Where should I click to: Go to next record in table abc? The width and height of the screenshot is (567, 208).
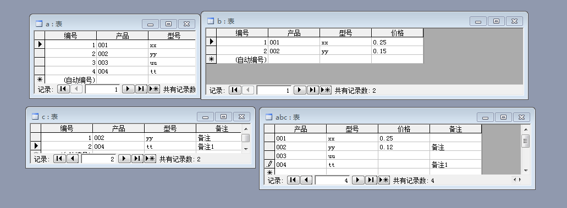pos(357,180)
